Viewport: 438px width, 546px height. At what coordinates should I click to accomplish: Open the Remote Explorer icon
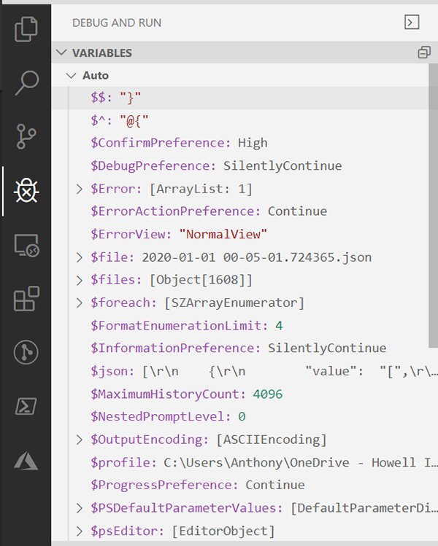(26, 246)
